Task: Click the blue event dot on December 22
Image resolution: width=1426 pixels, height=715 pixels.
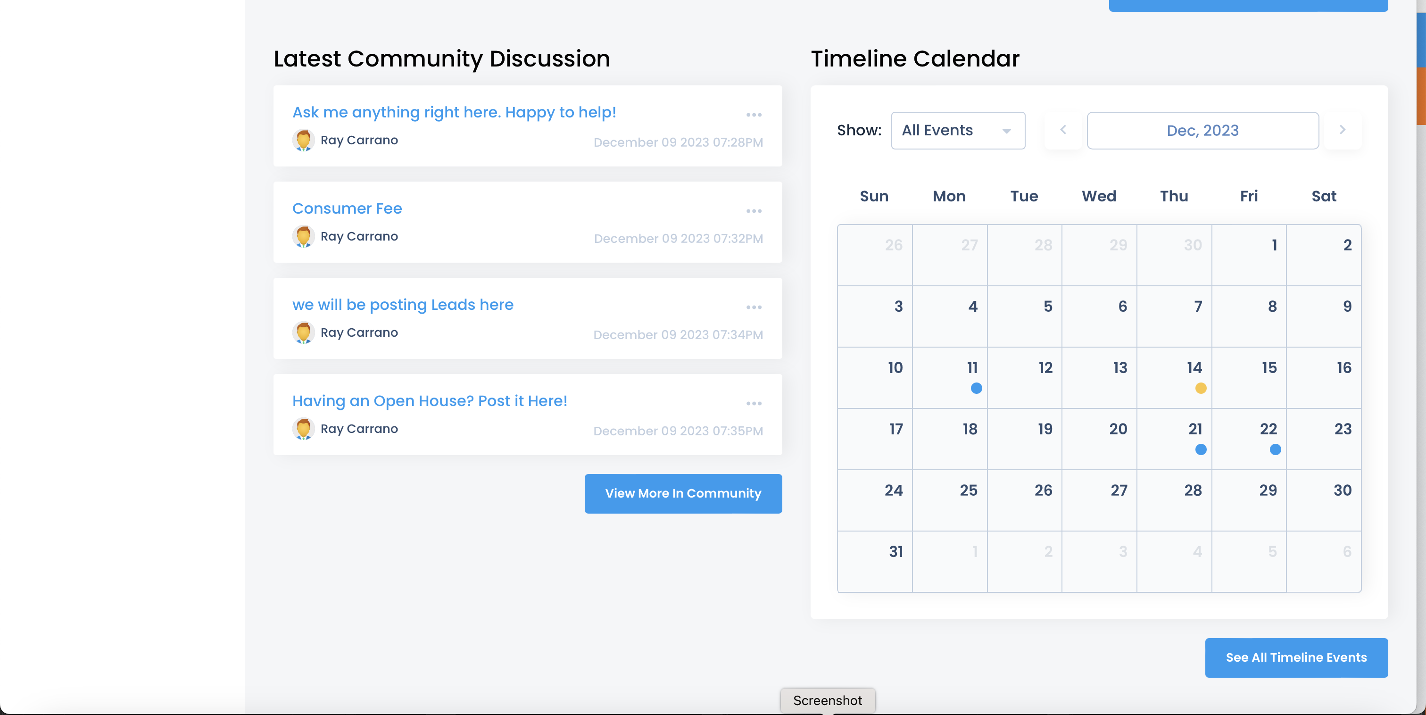Action: (x=1276, y=450)
